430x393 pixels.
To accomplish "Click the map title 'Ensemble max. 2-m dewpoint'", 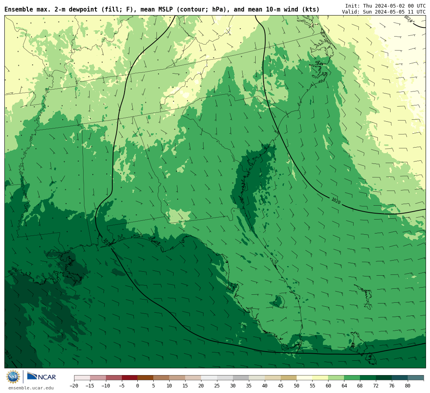I will coord(51,10).
